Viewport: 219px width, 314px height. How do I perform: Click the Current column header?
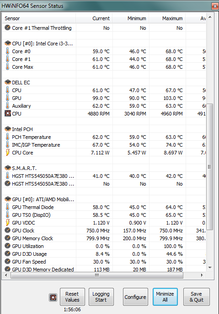[94, 18]
